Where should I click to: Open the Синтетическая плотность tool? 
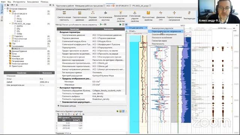point(64,16)
